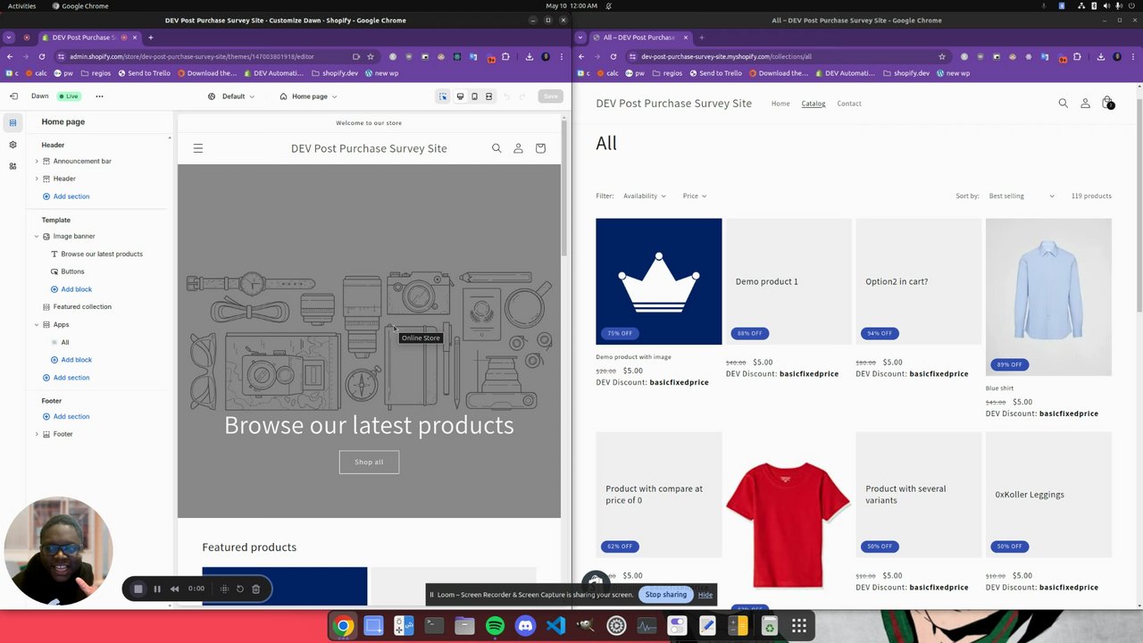Click cart icon in editor preview header
1143x643 pixels.
(540, 148)
